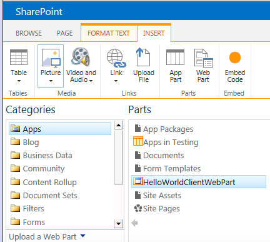Image resolution: width=270 pixels, height=242 pixels.
Task: Select the Forms category
Action: coord(34,222)
